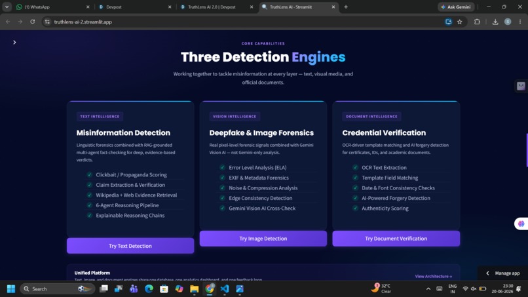Click the page scrollbar on right
The image size is (528, 297).
point(527,150)
